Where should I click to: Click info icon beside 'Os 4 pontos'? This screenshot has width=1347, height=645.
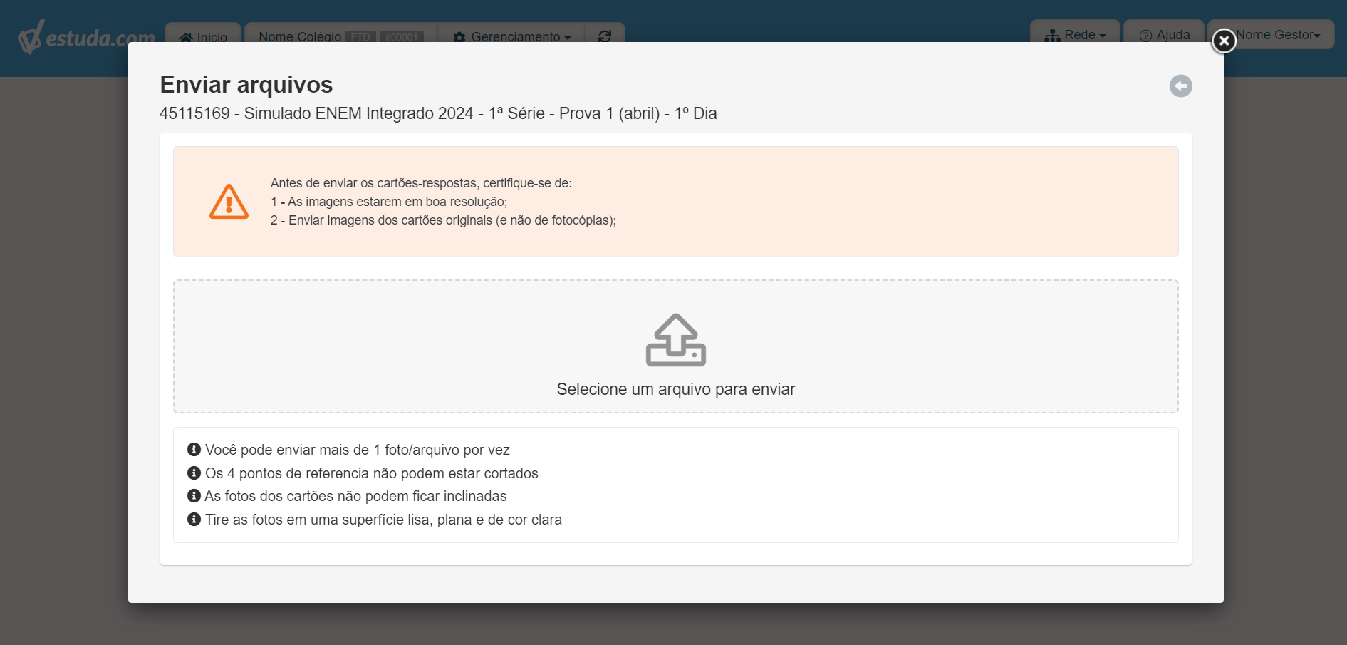point(194,473)
